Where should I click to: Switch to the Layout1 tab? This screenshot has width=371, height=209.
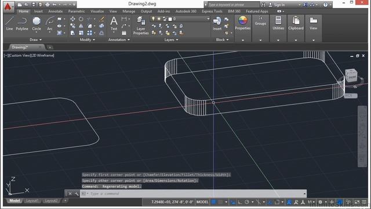pyautogui.click(x=32, y=201)
